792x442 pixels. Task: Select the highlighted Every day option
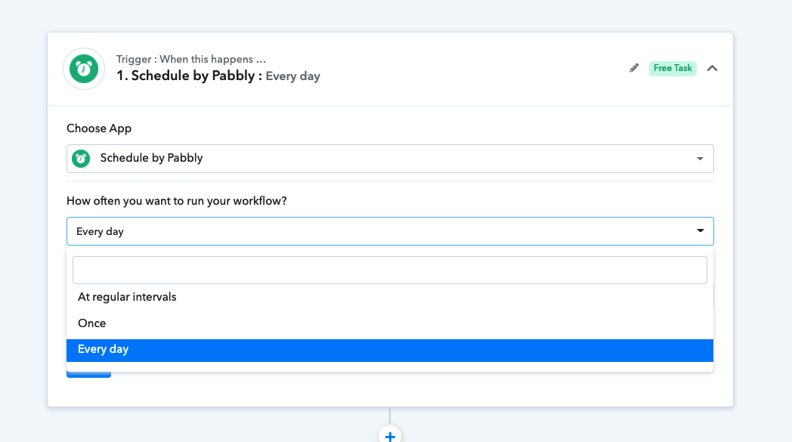click(x=390, y=350)
